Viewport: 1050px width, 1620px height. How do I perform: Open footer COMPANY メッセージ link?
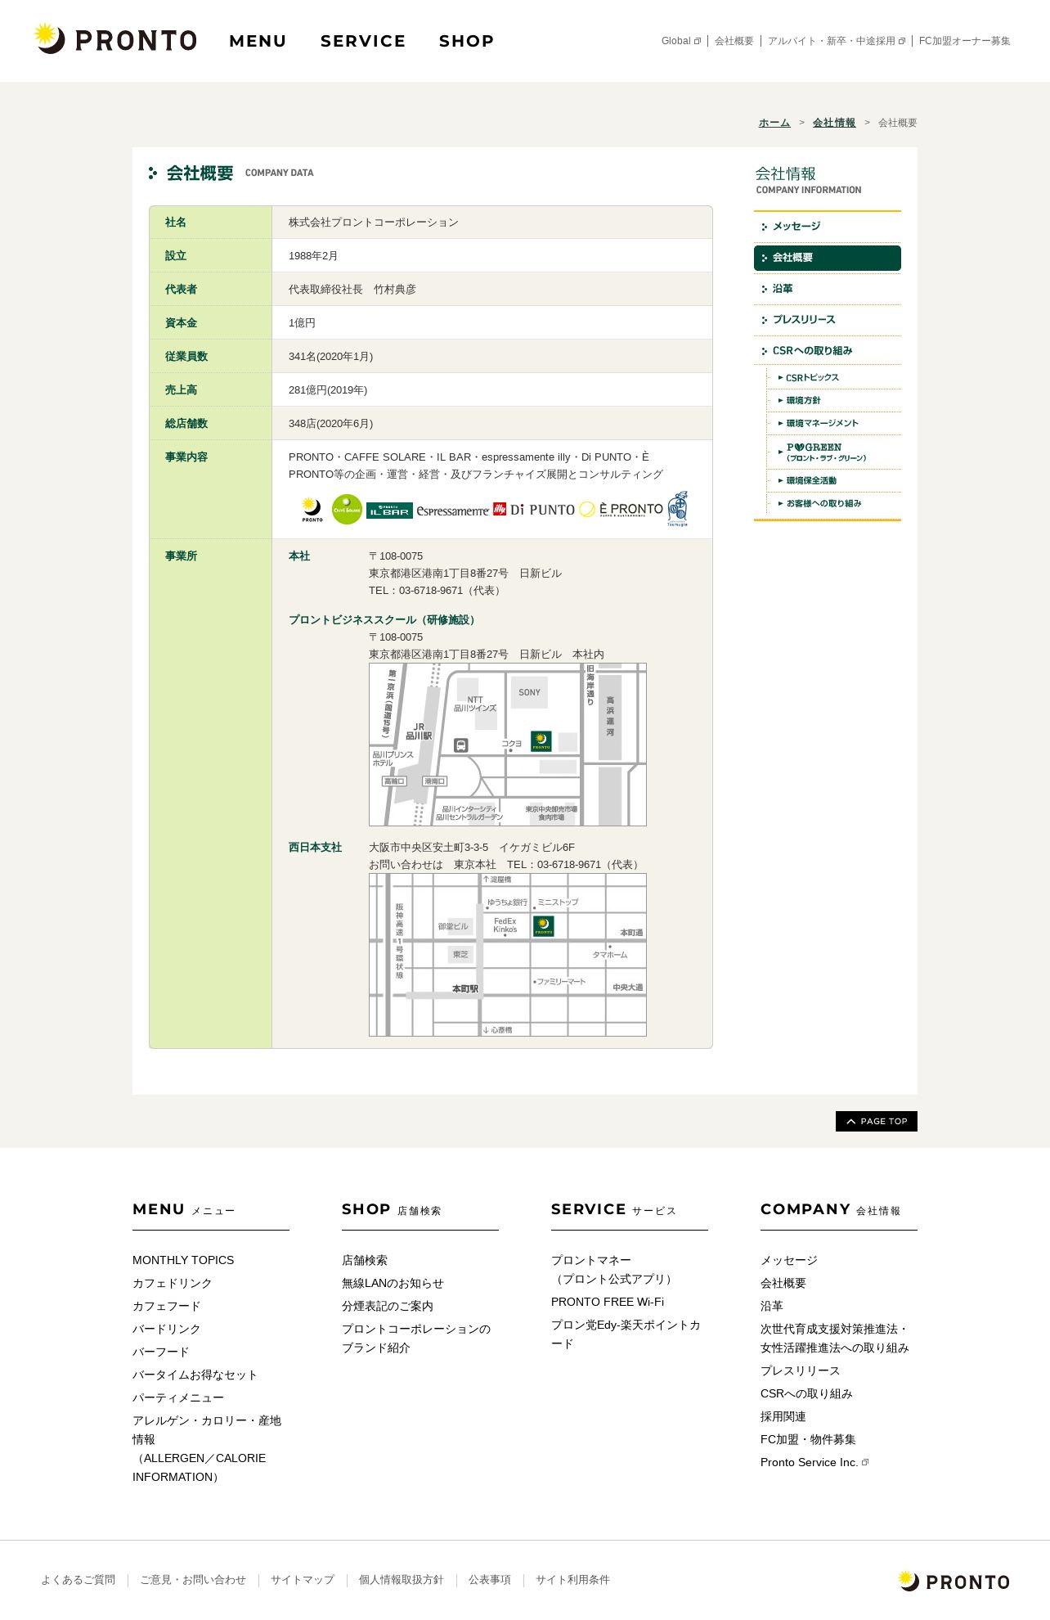[789, 1260]
